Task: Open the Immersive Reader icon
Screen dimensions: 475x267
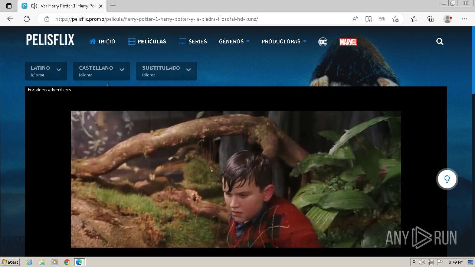Action: (x=368, y=19)
